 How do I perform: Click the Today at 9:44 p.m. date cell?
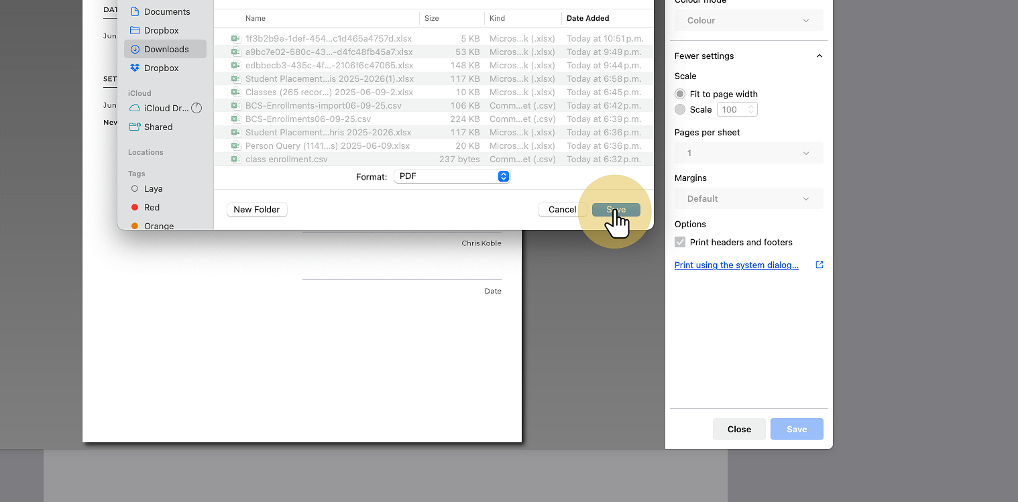(x=604, y=65)
